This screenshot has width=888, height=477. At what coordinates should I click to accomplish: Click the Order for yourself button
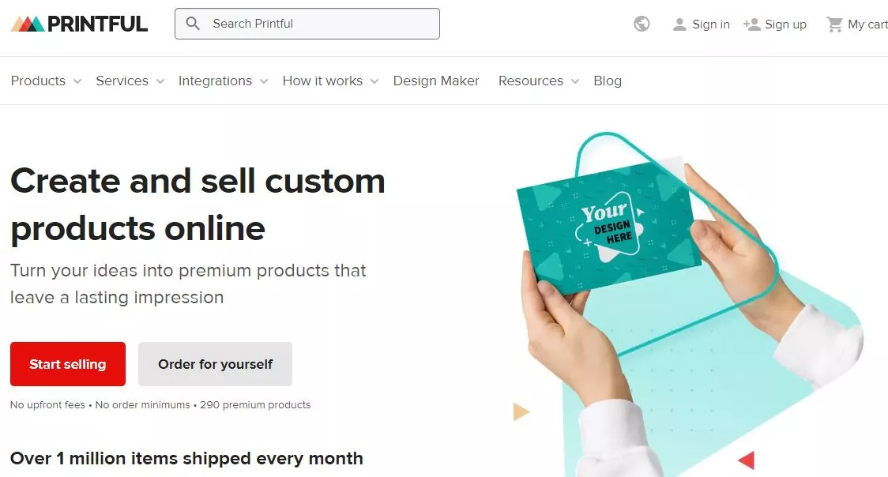[215, 364]
